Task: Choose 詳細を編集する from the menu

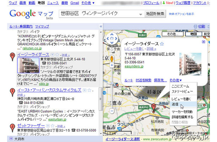Action: click(183, 117)
